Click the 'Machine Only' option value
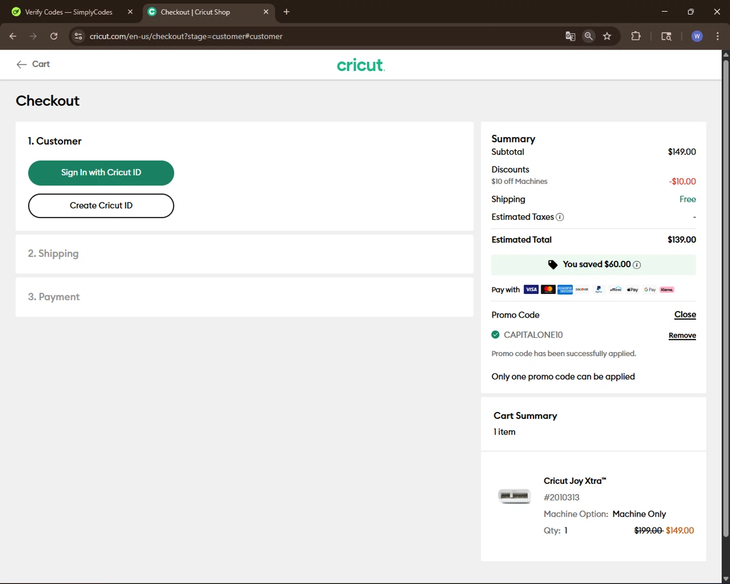This screenshot has width=730, height=584. tap(639, 514)
